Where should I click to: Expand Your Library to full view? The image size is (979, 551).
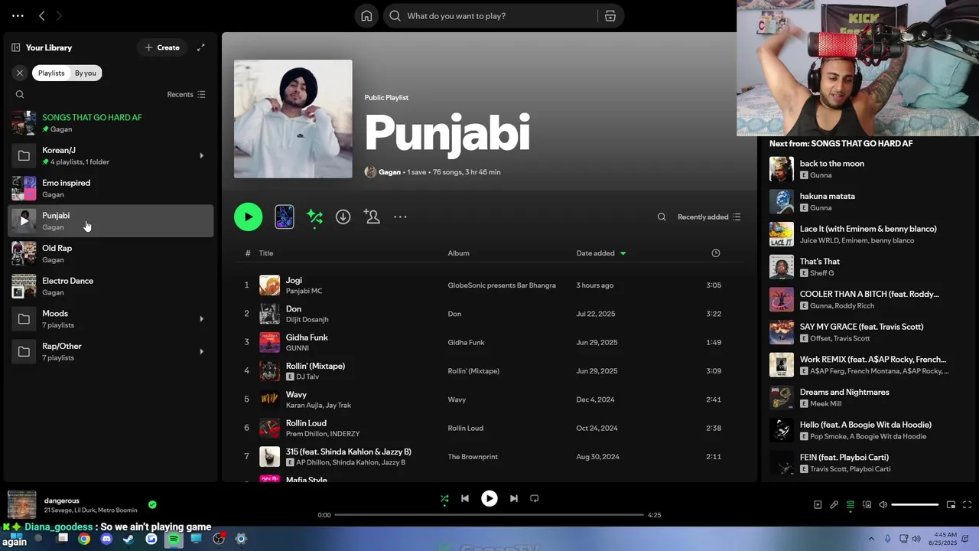coord(201,47)
